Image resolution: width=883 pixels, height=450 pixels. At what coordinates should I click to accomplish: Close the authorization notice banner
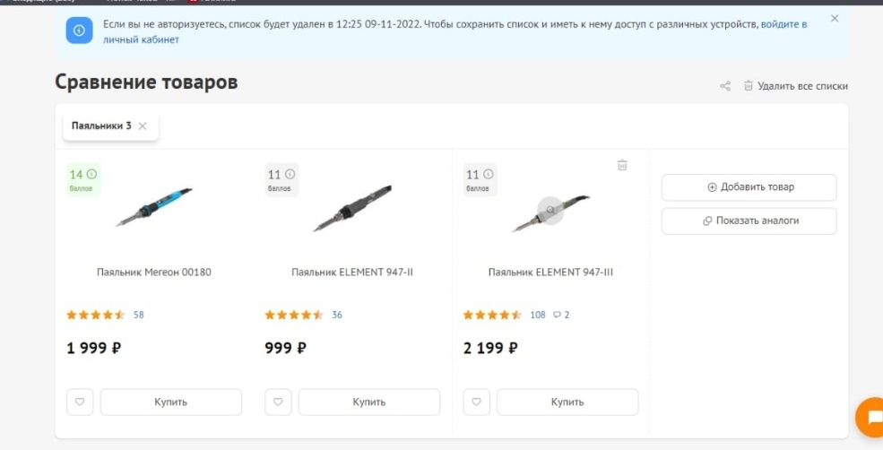(835, 19)
